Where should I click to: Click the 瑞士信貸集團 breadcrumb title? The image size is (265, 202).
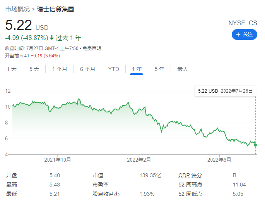(55, 9)
